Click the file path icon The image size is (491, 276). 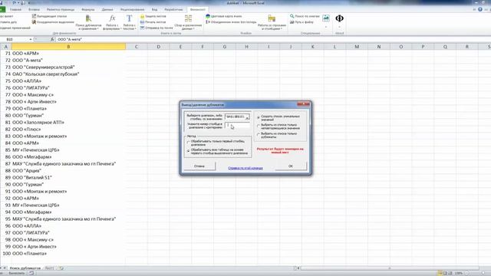292,22
